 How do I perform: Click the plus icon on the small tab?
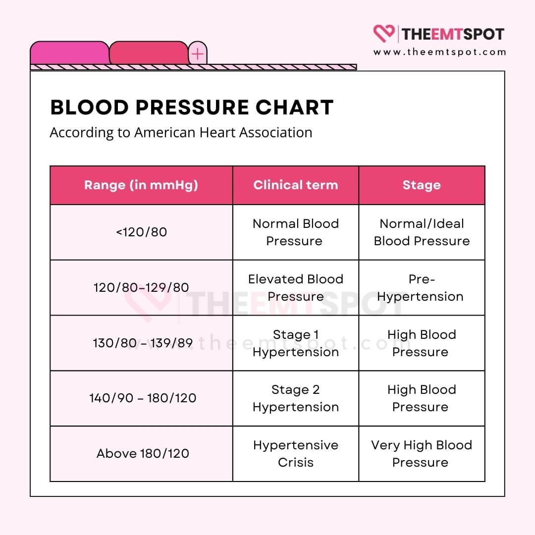[198, 53]
